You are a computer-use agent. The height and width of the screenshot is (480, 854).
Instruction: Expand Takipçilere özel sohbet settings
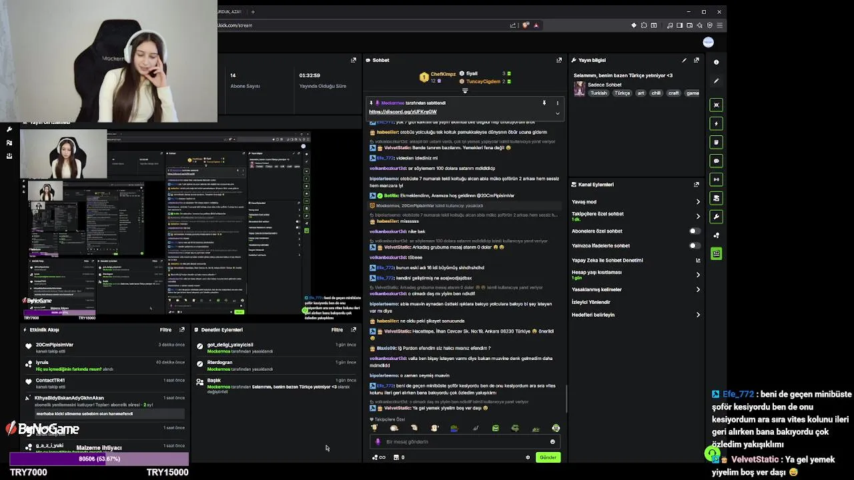tap(698, 216)
